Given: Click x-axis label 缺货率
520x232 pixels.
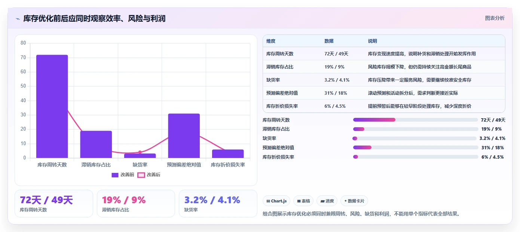Looking at the screenshot, I should (x=140, y=165).
